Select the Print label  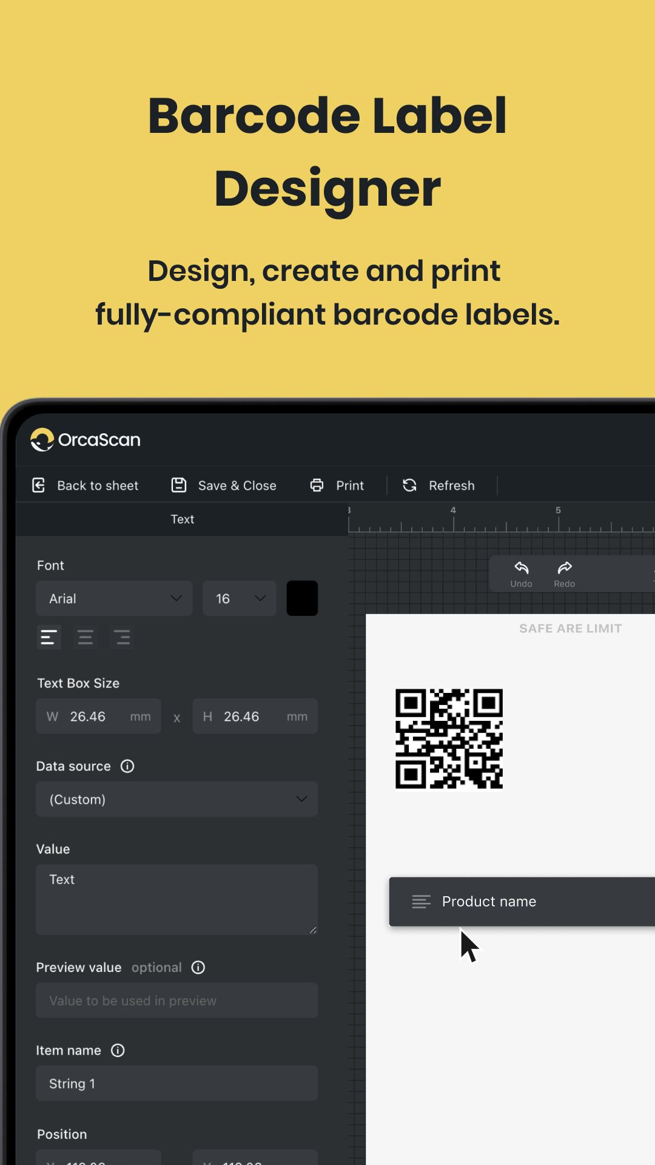pyautogui.click(x=350, y=485)
